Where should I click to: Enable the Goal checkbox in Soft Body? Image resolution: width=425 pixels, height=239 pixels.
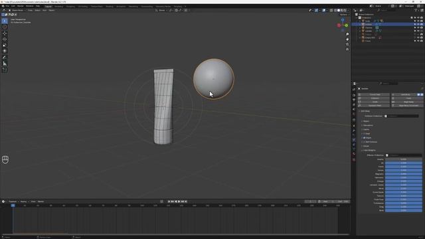pyautogui.click(x=365, y=133)
